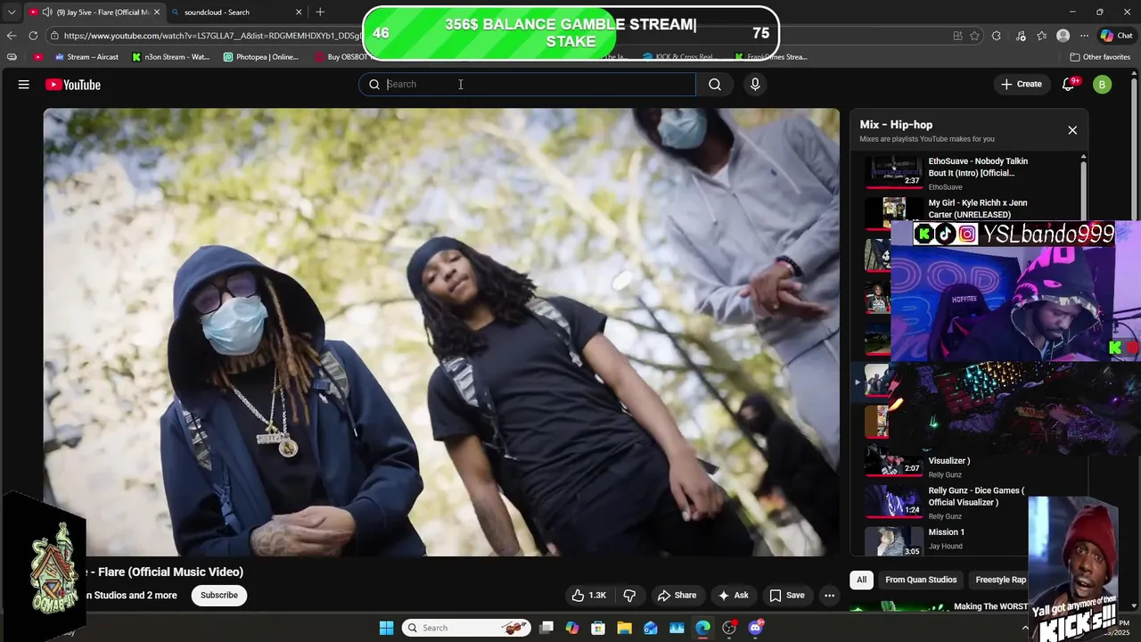
Task: Open Windows Start menu
Action: pos(386,628)
